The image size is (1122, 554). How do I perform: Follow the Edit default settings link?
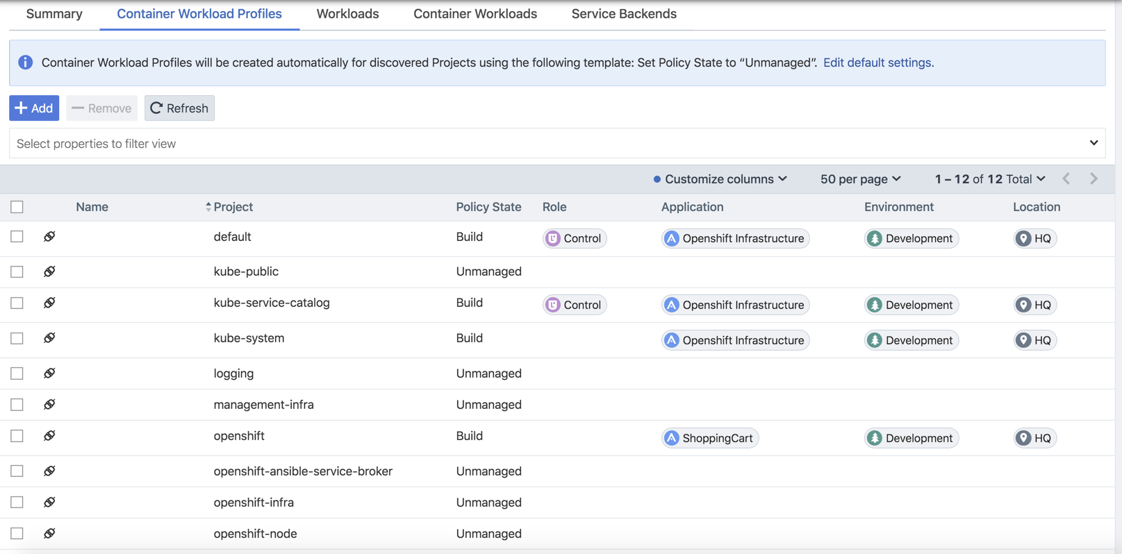877,62
